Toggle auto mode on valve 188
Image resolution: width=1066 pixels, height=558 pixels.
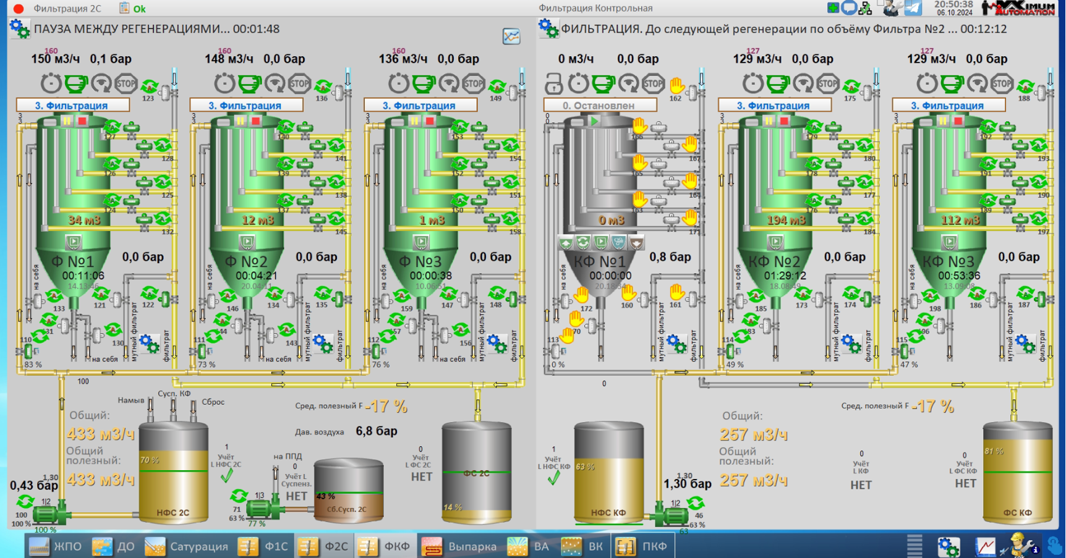pos(1025,87)
